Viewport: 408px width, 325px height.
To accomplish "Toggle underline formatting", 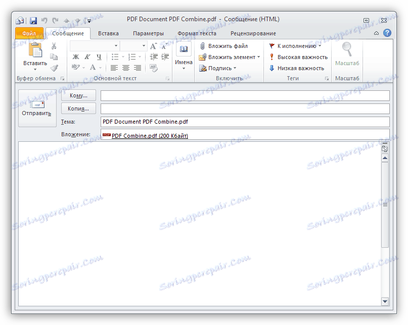I will click(99, 57).
